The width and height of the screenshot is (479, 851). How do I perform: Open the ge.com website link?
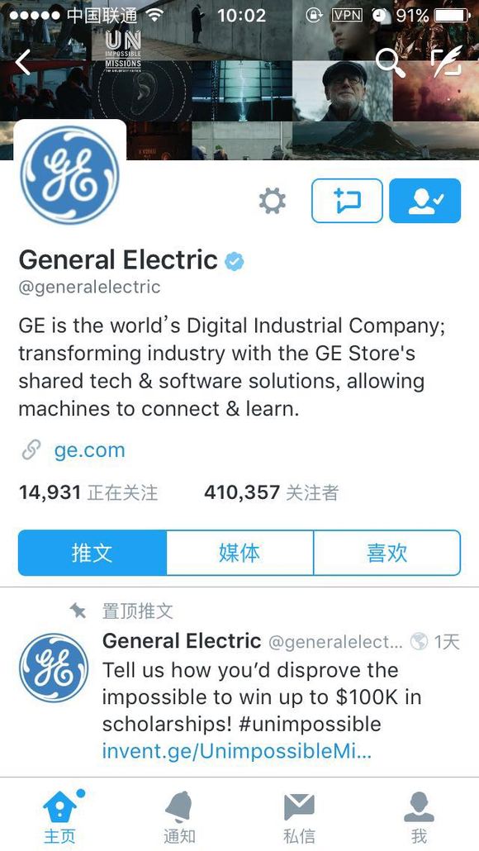(89, 450)
